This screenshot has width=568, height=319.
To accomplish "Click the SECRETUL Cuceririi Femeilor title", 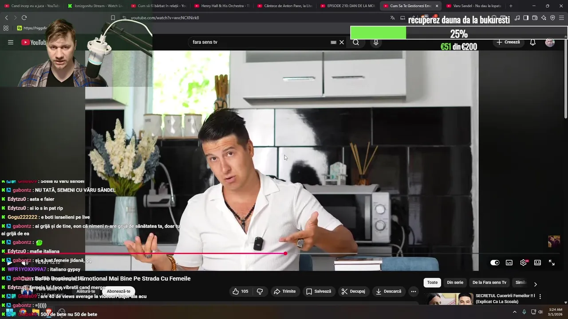I will [x=505, y=299].
